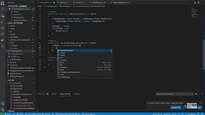Screen dimensions: 205x115
Task: Open ArcherEnemy.cs in file tree
Action: click(15, 59)
